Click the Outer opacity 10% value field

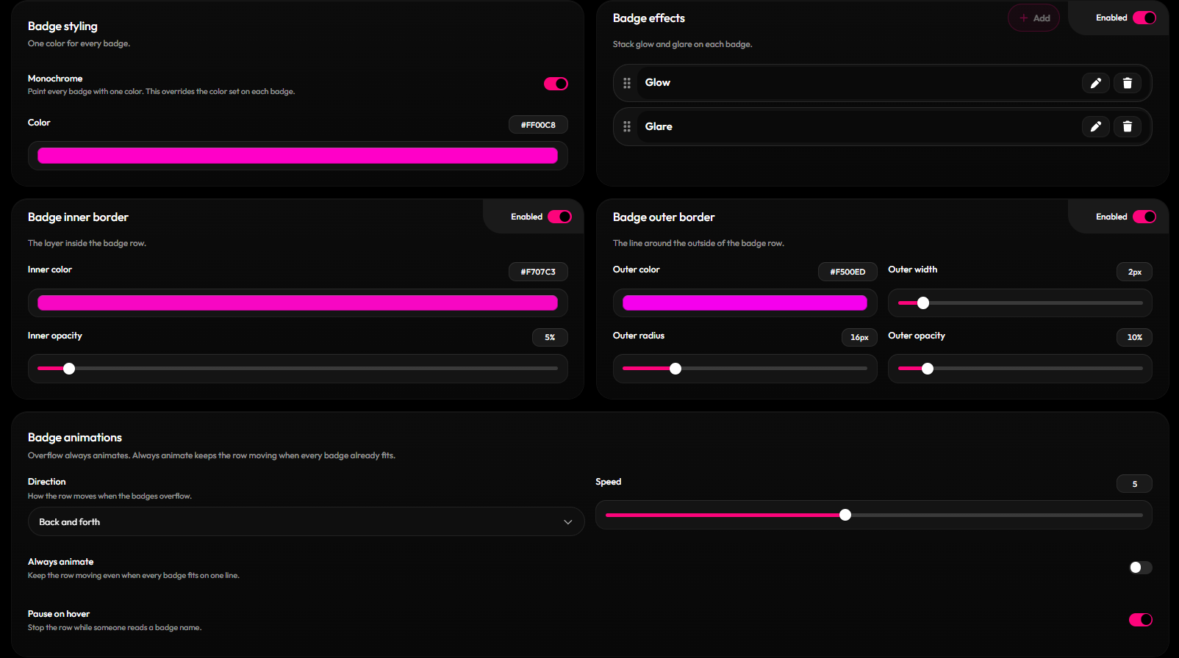1134,337
